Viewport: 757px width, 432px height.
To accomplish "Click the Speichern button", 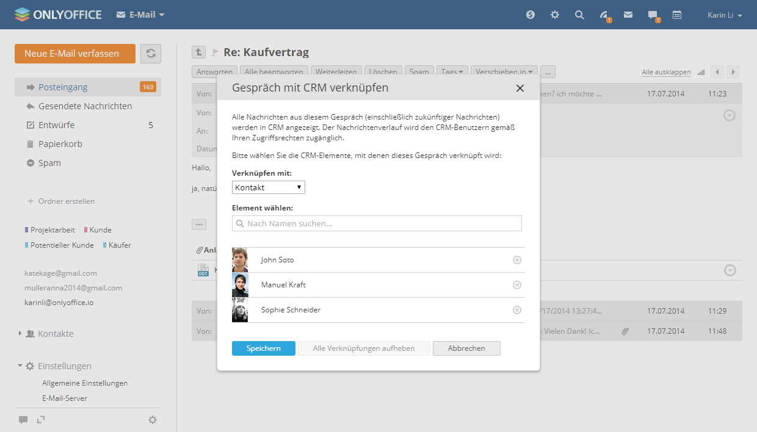I will 263,348.
